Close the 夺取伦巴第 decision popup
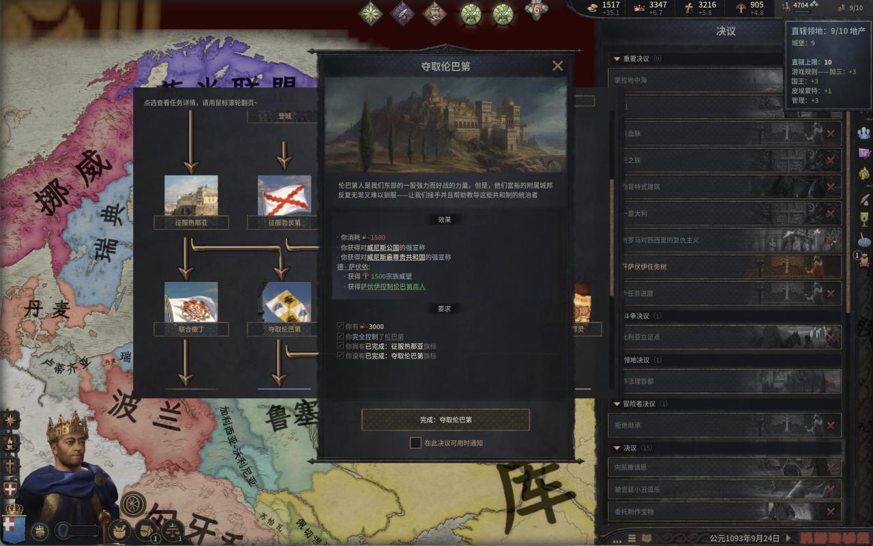 tap(557, 66)
